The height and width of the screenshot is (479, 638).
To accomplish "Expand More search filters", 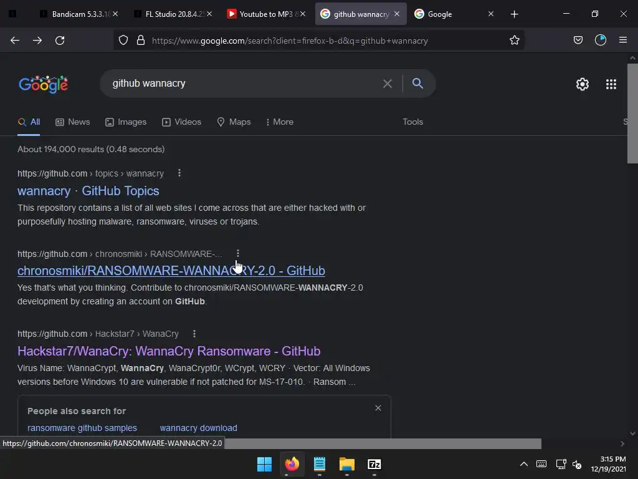I will [280, 122].
